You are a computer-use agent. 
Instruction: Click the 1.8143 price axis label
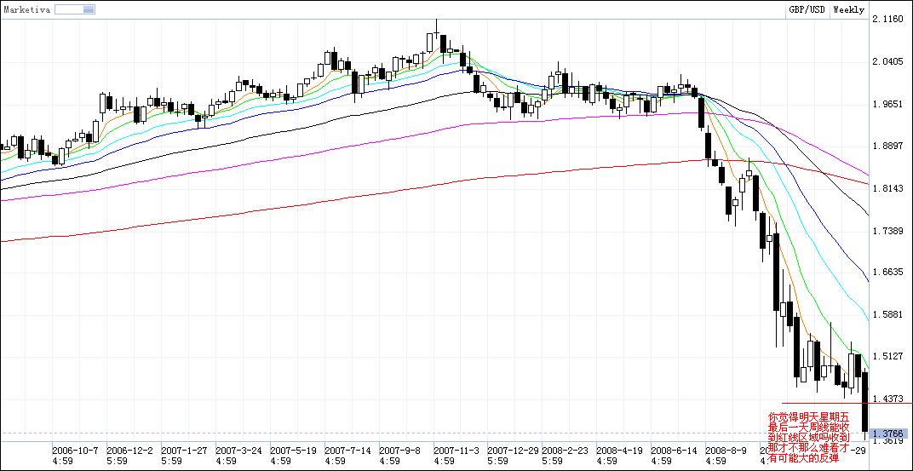point(887,188)
